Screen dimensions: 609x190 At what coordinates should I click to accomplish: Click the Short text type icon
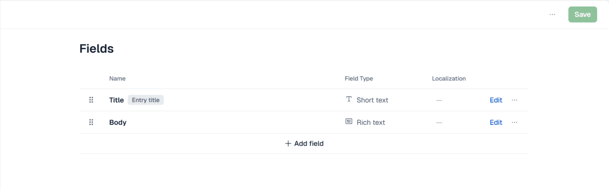(349, 99)
